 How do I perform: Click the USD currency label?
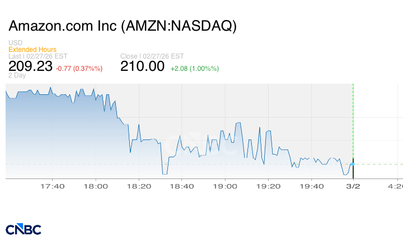coord(15,43)
